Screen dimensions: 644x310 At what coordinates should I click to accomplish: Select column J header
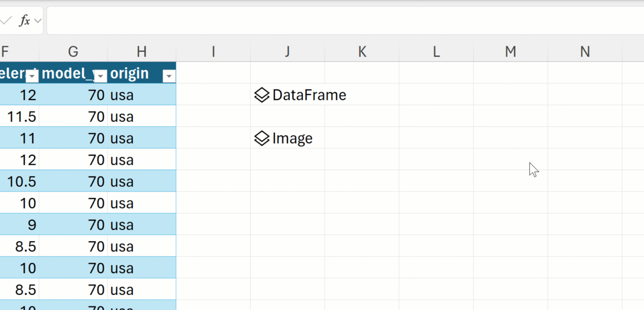tap(287, 51)
